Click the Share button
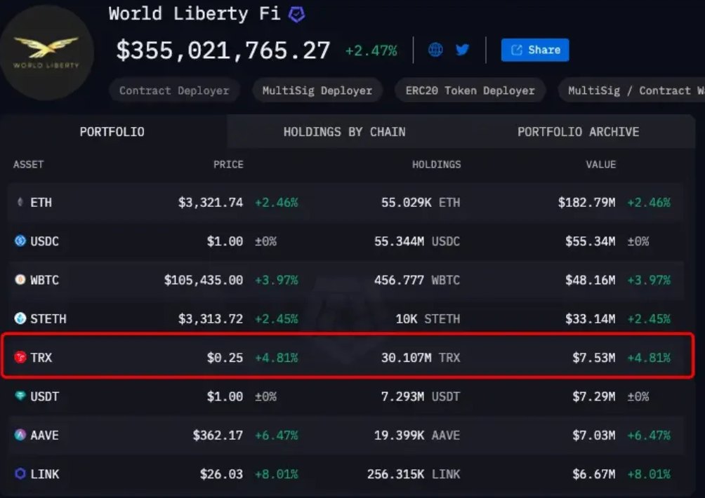Viewport: 705px width, 498px height. point(534,50)
